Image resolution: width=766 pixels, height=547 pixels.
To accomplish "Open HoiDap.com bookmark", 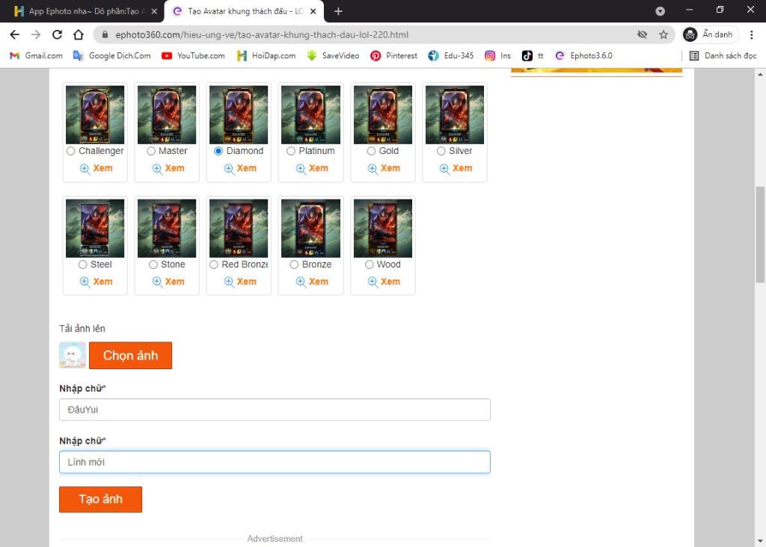I will tap(266, 55).
